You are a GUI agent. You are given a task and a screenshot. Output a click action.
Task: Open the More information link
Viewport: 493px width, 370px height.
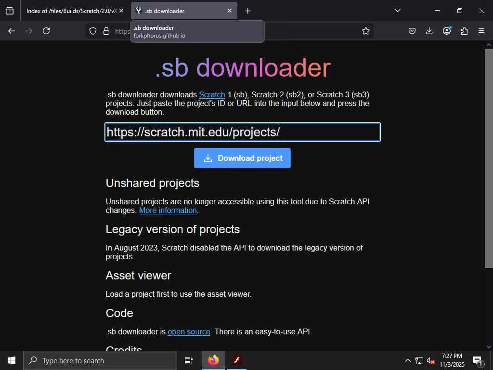tap(168, 210)
